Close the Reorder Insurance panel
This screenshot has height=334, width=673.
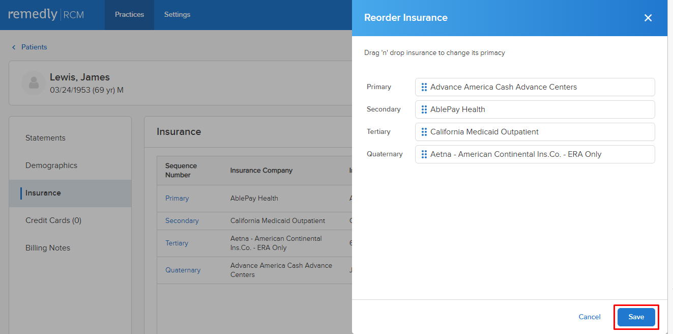pyautogui.click(x=648, y=18)
